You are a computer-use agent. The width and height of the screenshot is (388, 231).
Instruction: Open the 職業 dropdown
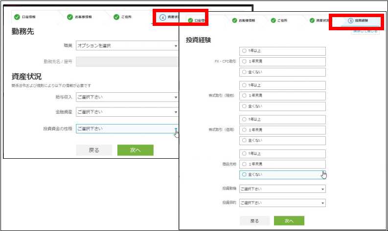click(x=127, y=46)
